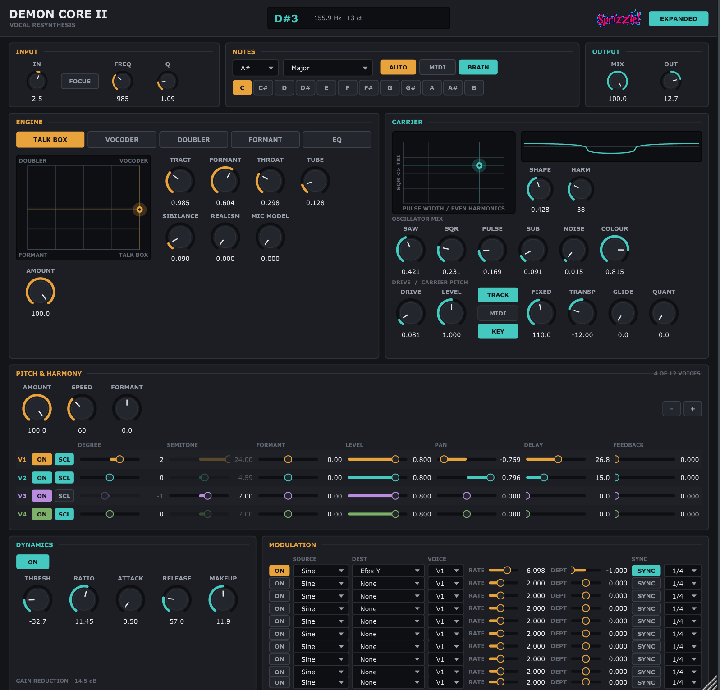Click the HARM knob
Image resolution: width=720 pixels, height=690 pixels.
coord(581,189)
